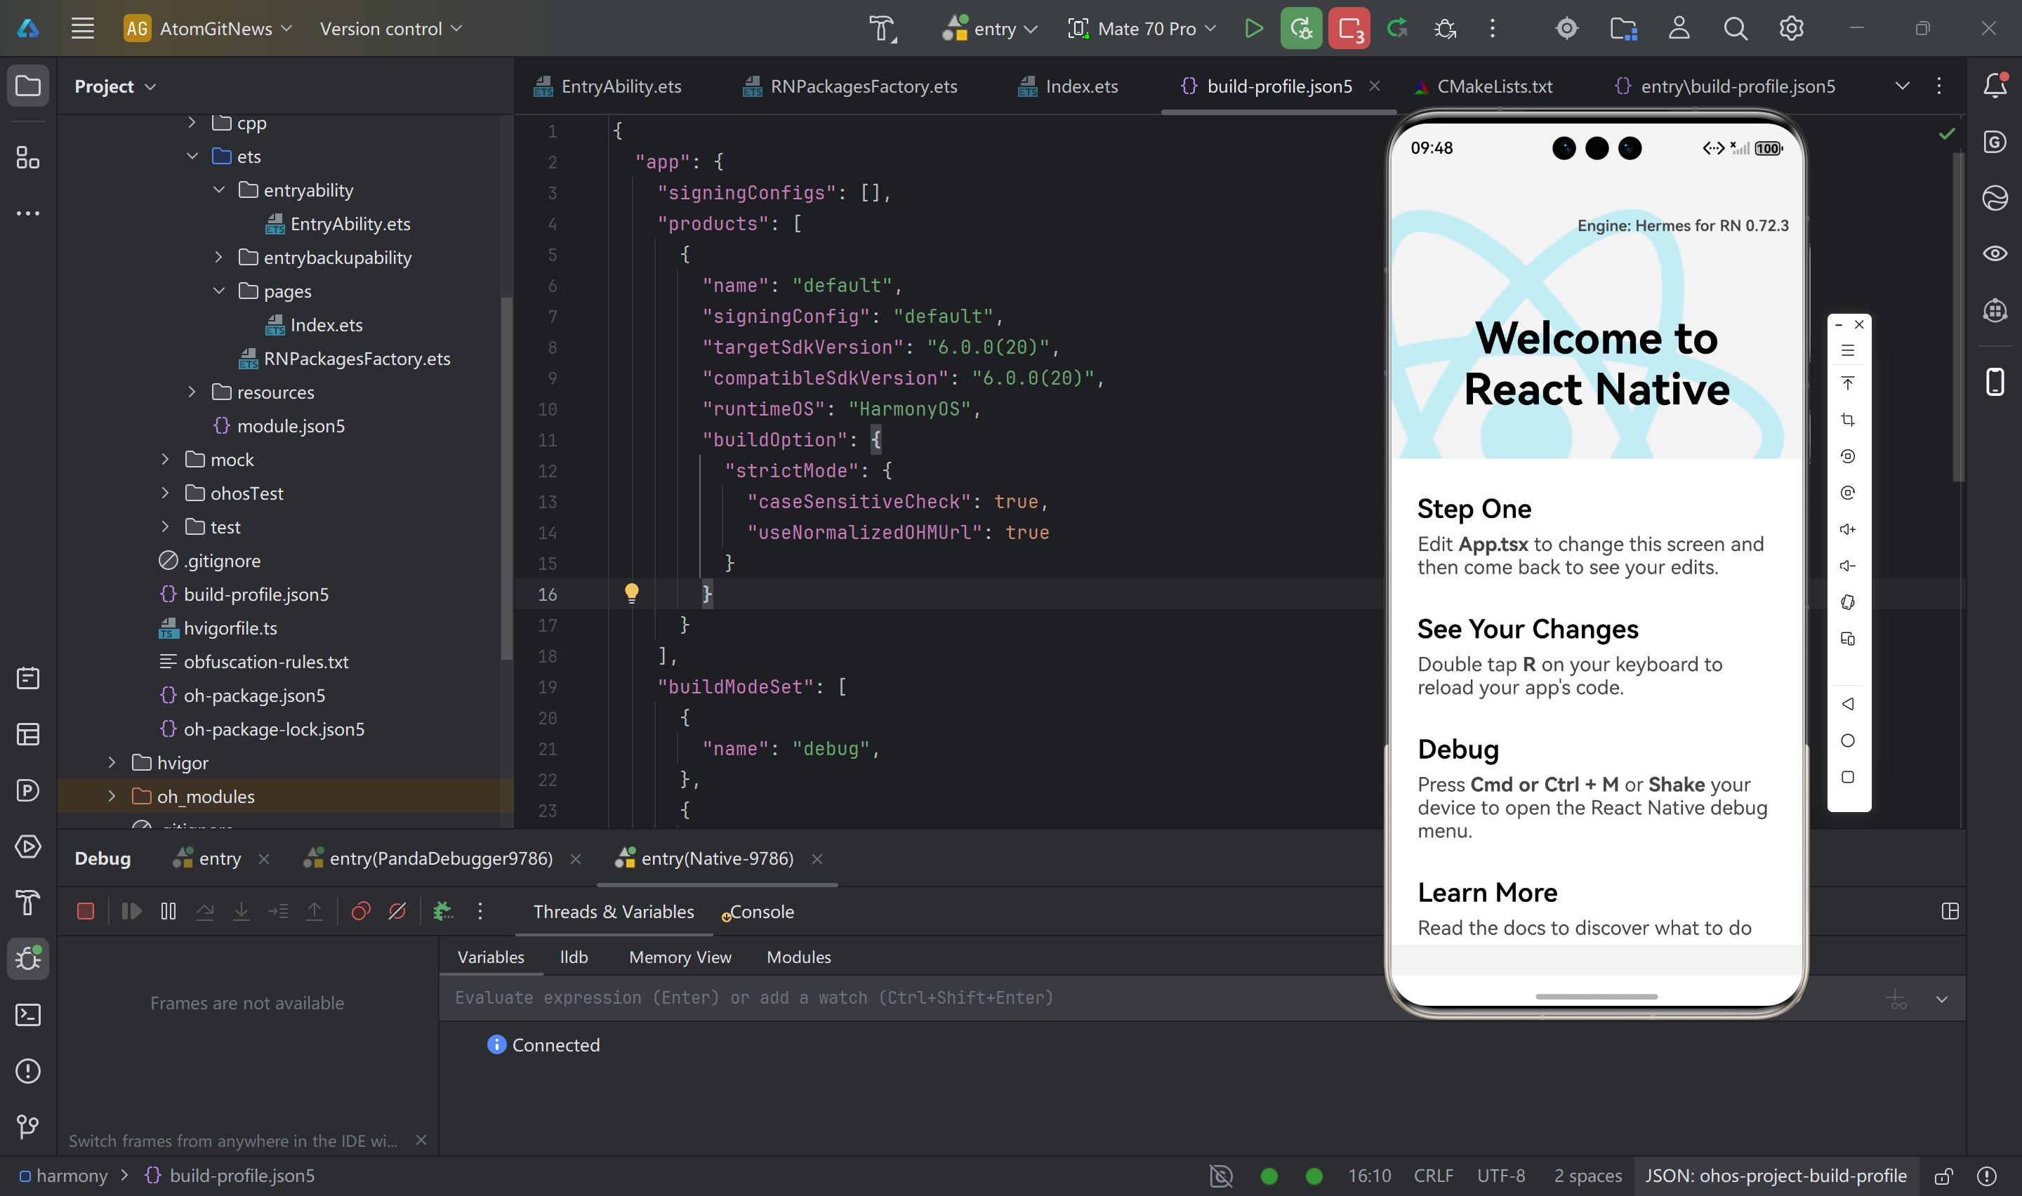This screenshot has height=1196, width=2022.
Task: Pause the program in debugger toolbar
Action: 168,912
